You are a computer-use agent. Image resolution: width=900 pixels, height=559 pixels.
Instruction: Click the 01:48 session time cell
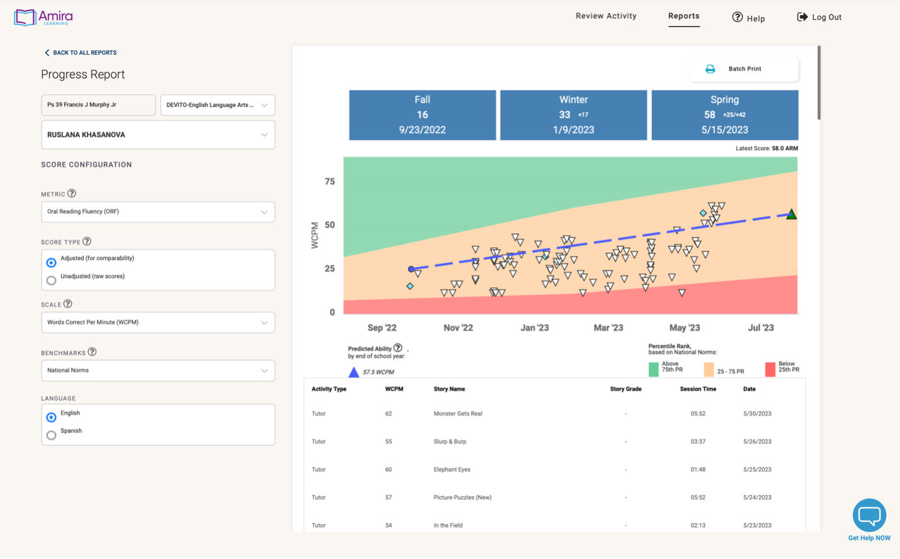coord(698,470)
